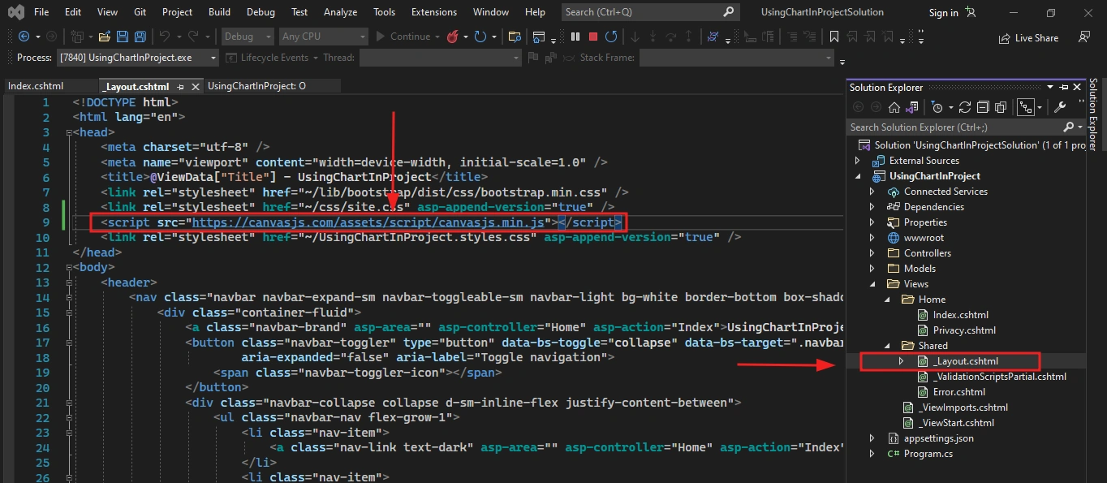Click the Sign in link
Image resolution: width=1107 pixels, height=483 pixels.
click(943, 13)
